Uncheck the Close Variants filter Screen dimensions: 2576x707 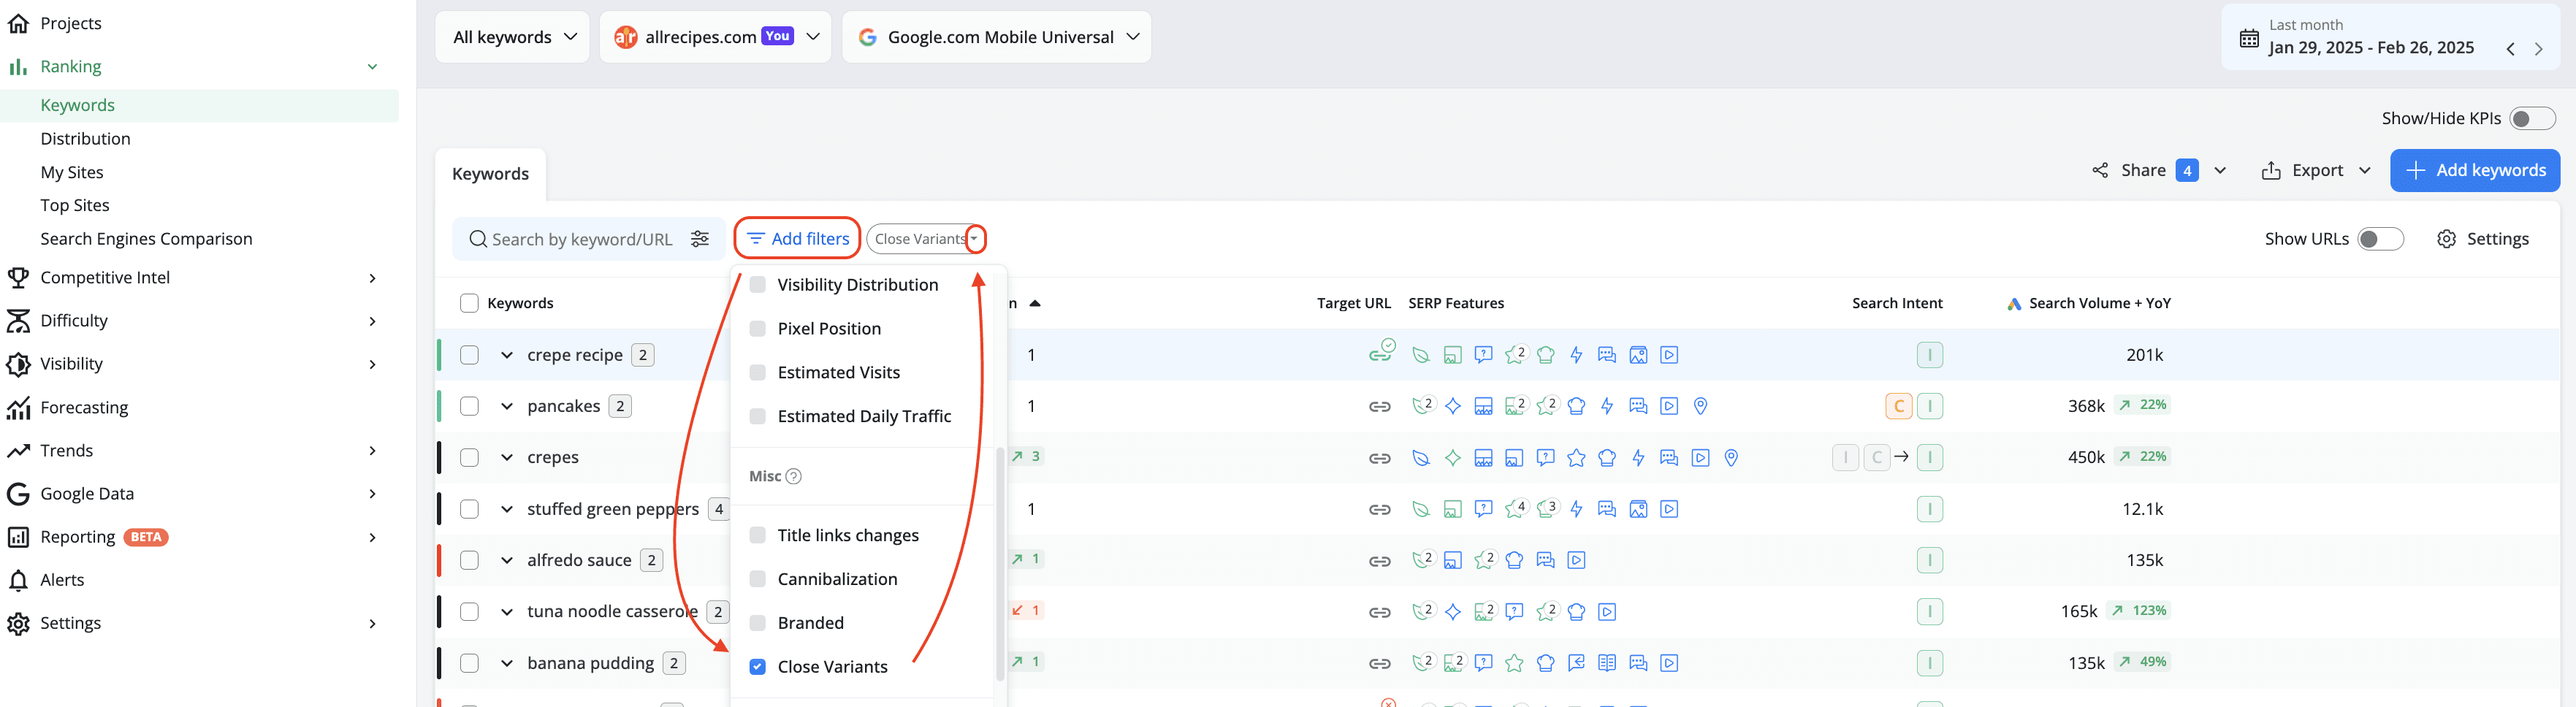click(757, 667)
